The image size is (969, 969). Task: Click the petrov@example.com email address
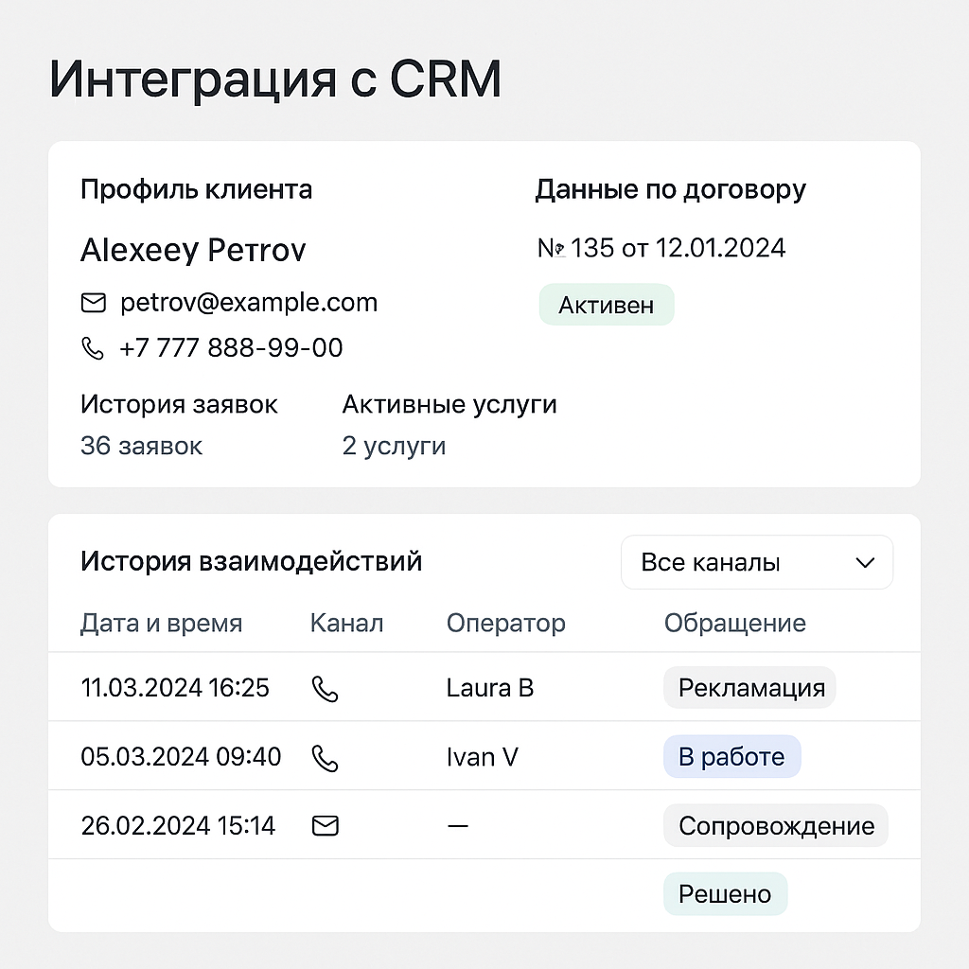click(x=249, y=303)
